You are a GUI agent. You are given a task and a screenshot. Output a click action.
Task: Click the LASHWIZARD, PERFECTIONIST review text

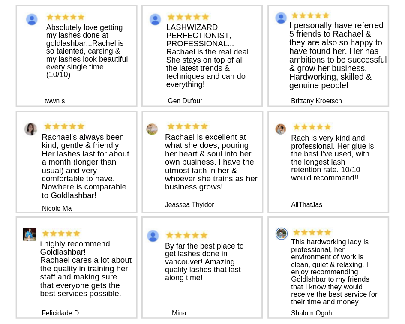pos(208,56)
